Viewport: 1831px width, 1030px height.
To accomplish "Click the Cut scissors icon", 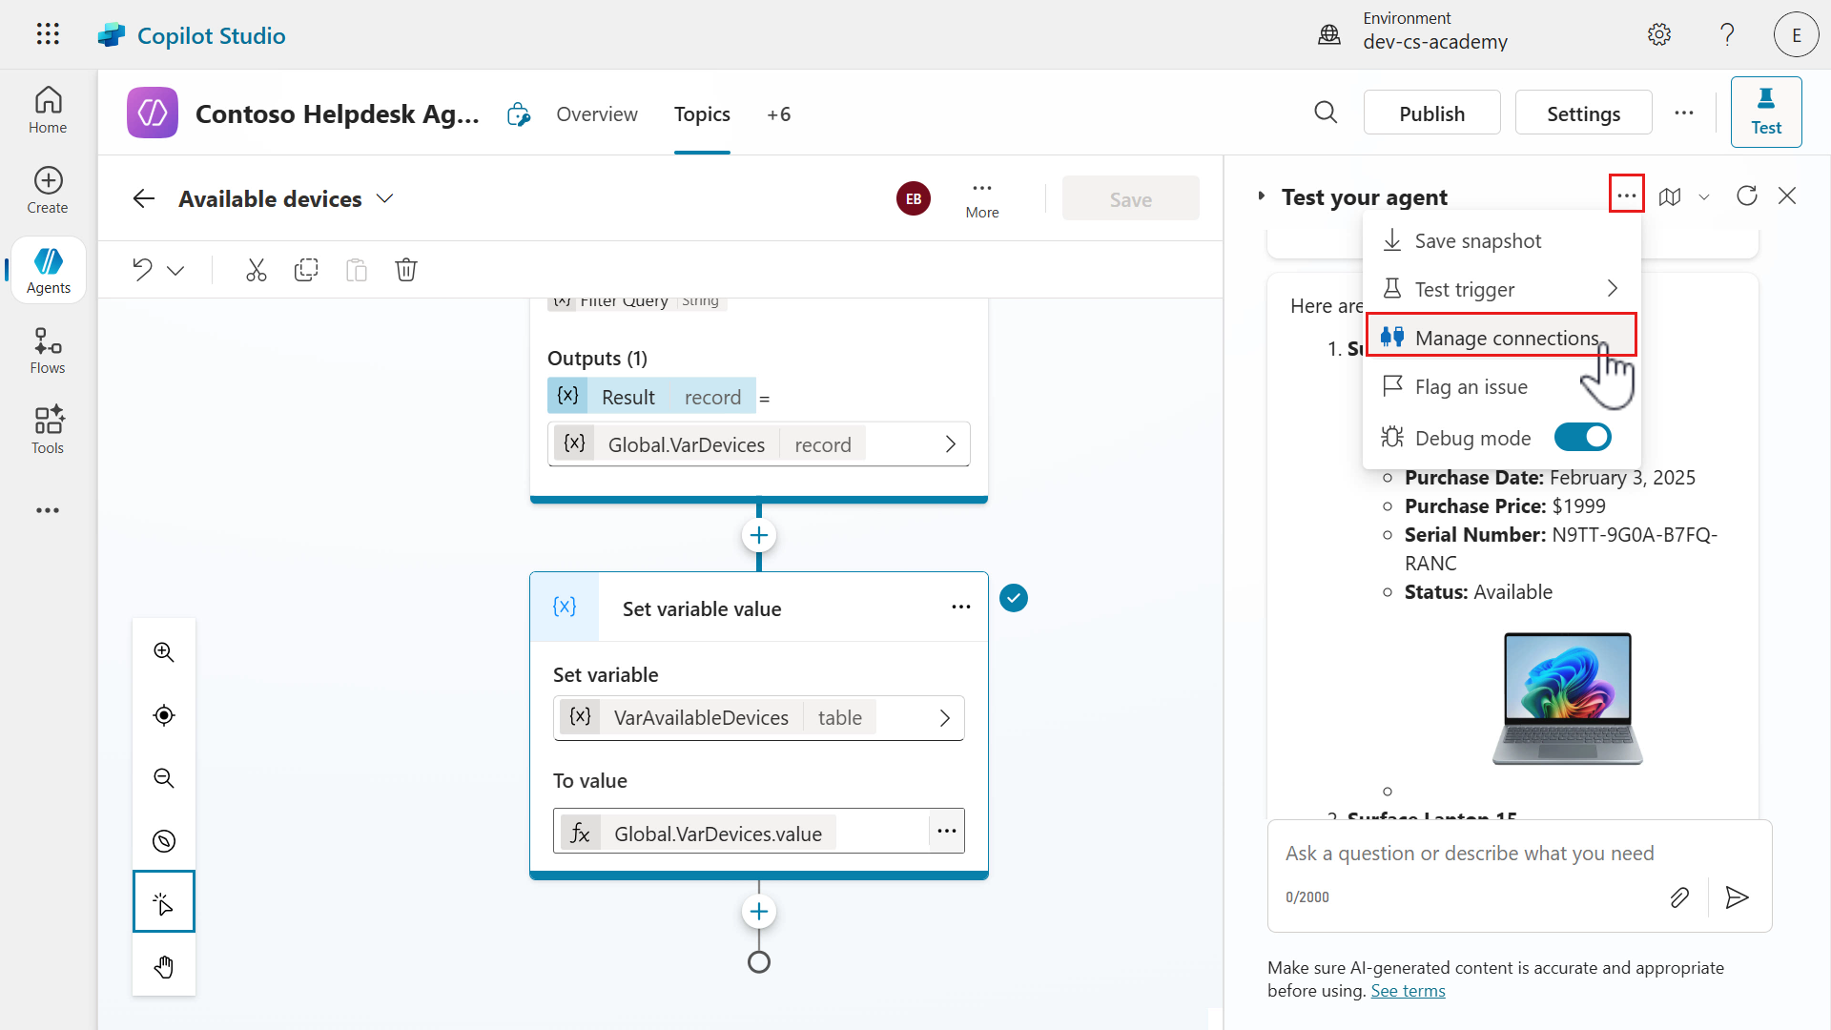I will click(256, 270).
